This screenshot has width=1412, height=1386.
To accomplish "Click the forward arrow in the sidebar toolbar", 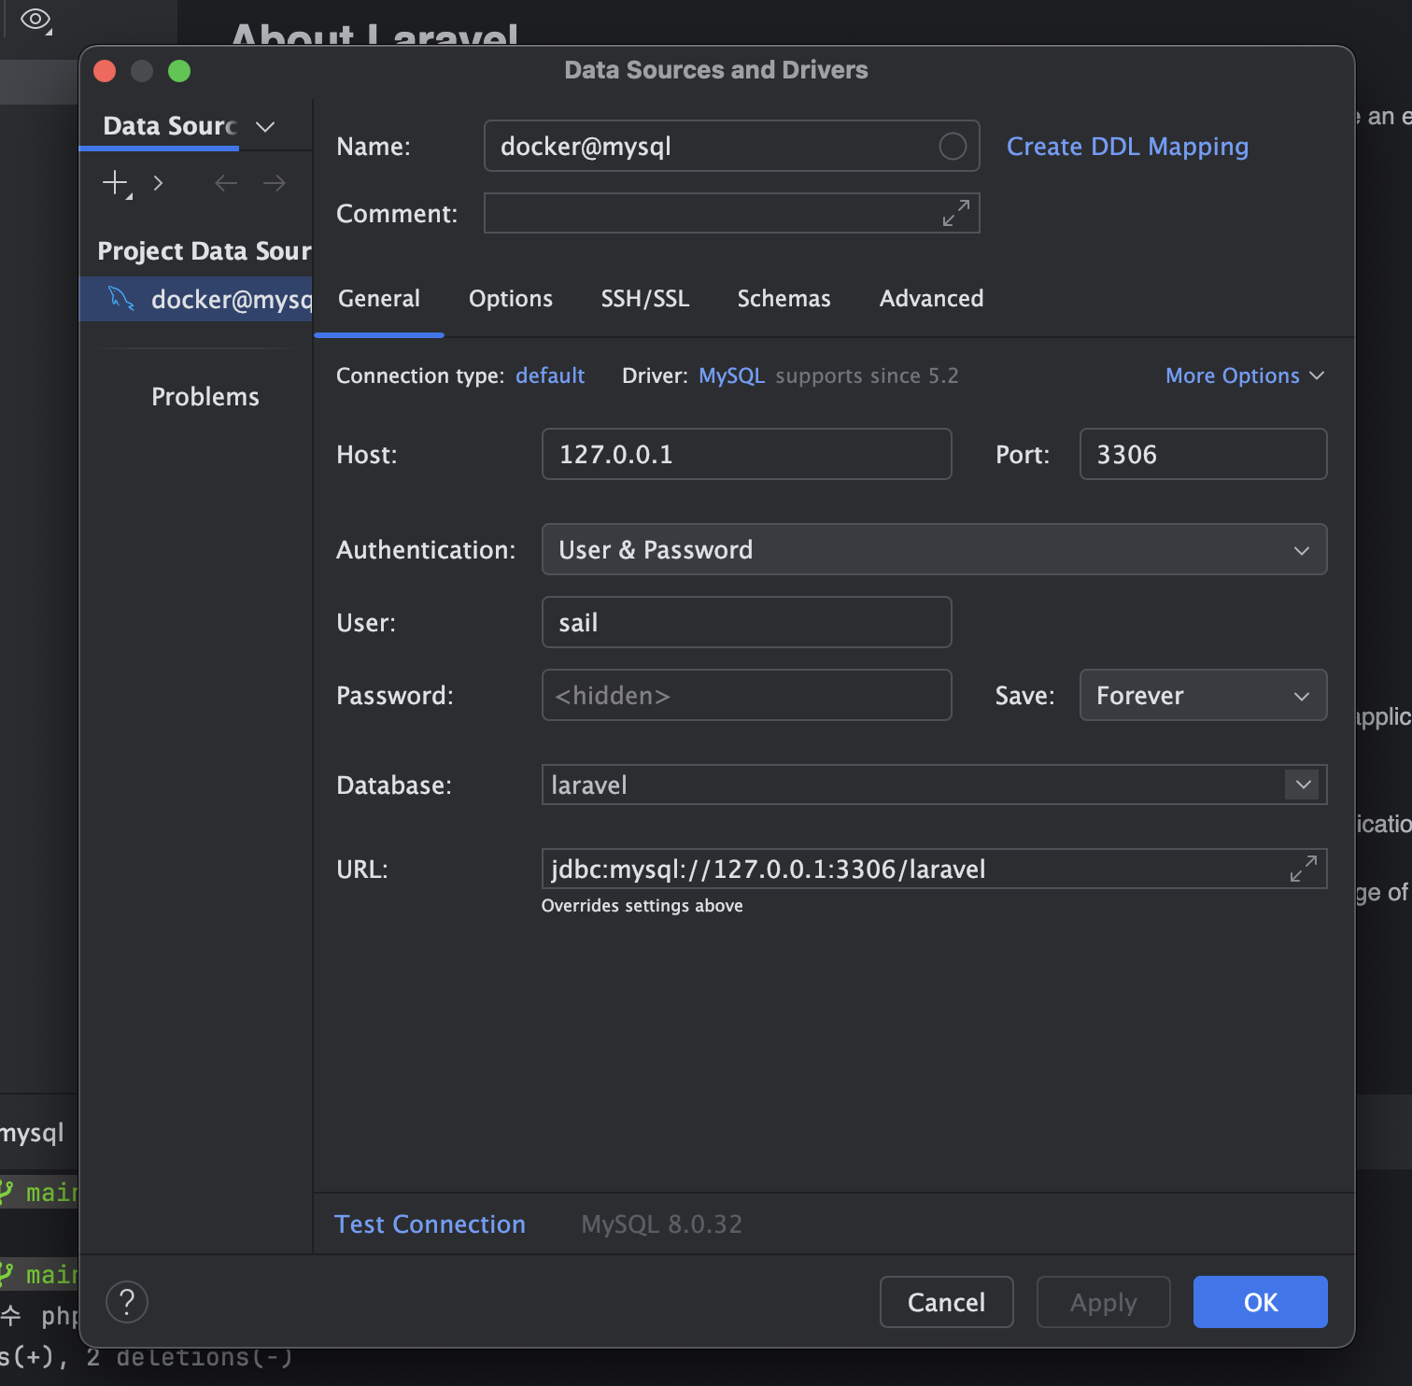I will pos(275,183).
